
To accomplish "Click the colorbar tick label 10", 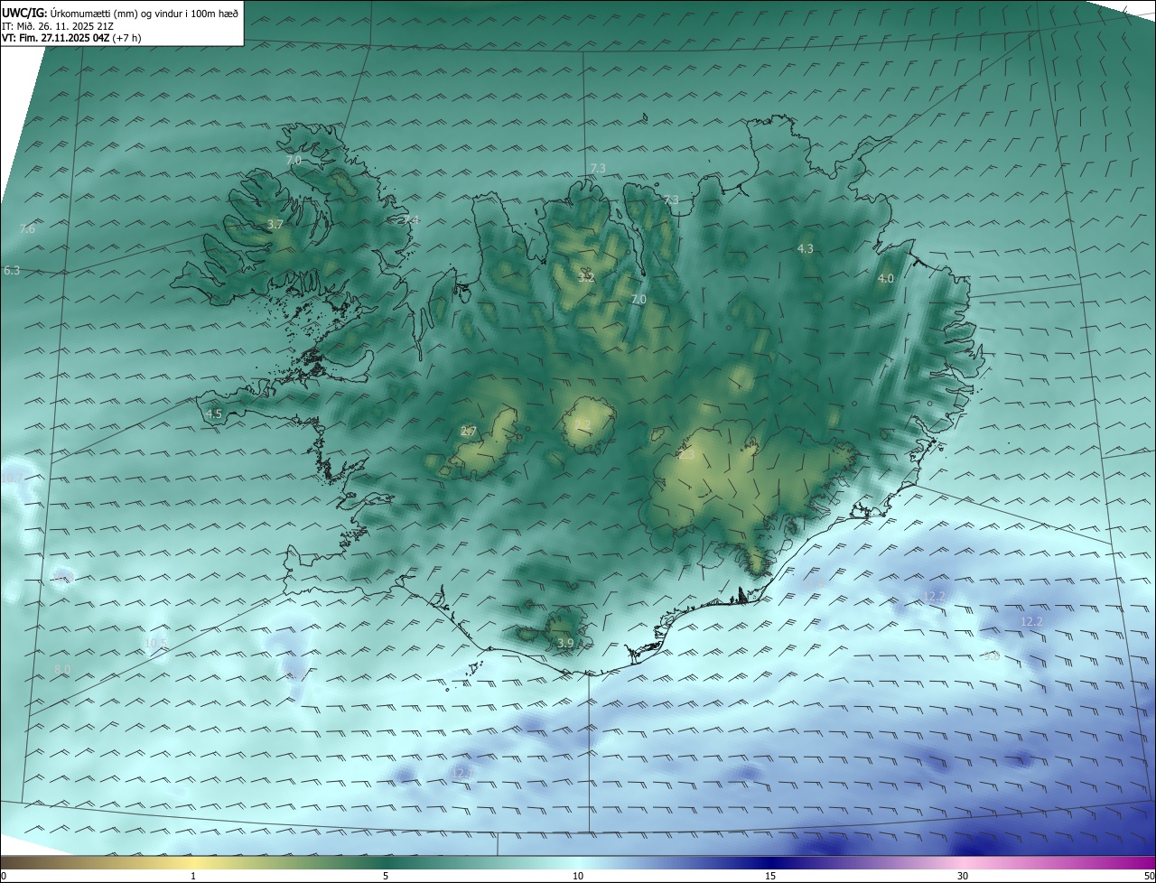I will point(578,876).
